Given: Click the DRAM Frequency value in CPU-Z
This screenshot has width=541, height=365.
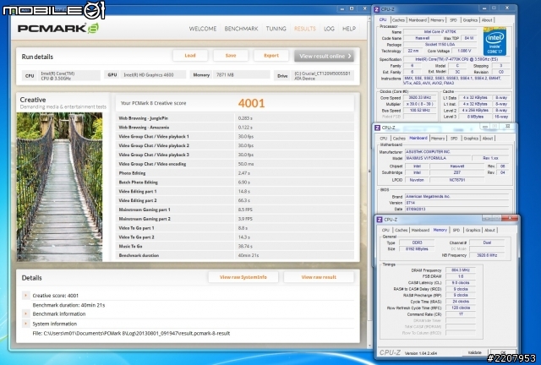Looking at the screenshot, I should tap(461, 270).
